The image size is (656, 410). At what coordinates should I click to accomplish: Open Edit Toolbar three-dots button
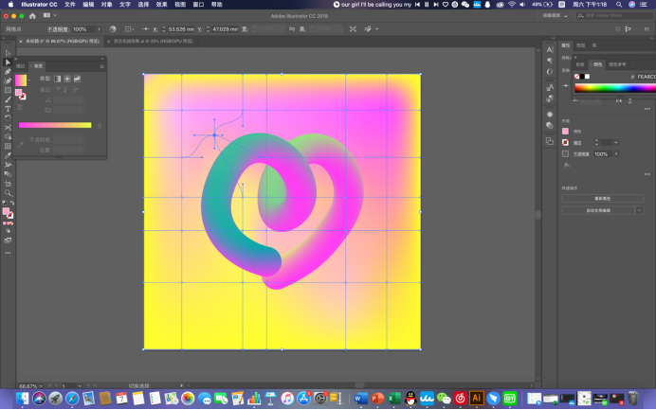pyautogui.click(x=8, y=253)
